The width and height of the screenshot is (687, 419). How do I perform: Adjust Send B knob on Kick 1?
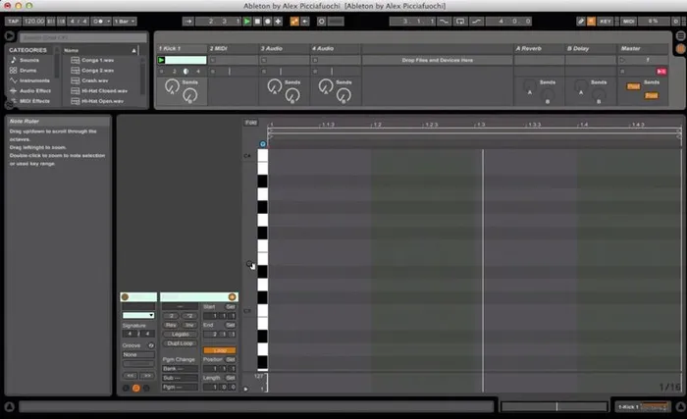(x=189, y=95)
